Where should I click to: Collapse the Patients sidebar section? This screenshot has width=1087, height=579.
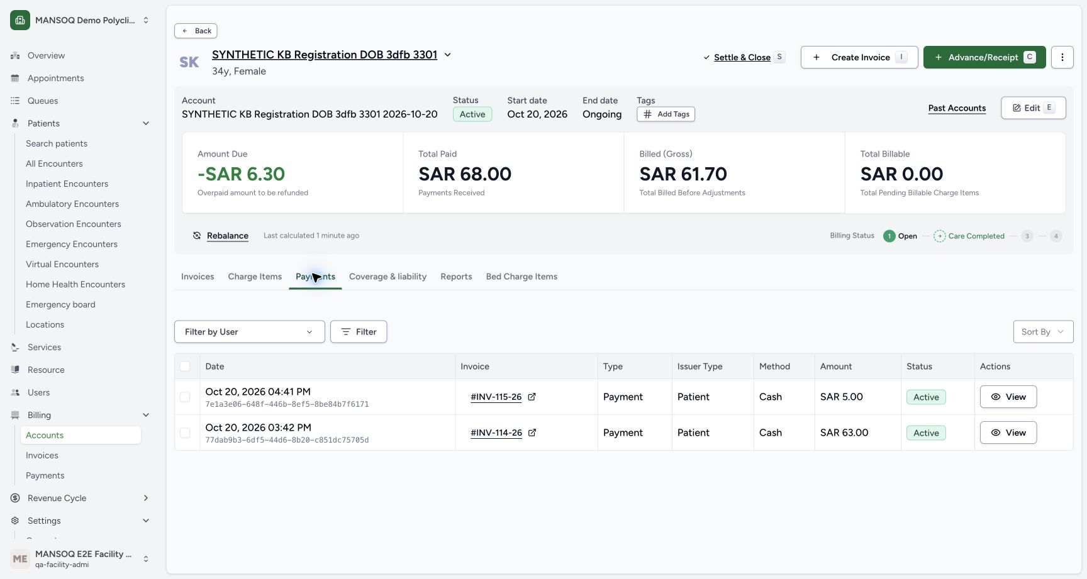coord(146,123)
